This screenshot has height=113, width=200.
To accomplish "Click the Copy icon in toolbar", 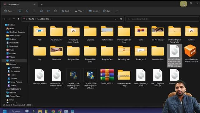I will [x=27, y=11].
